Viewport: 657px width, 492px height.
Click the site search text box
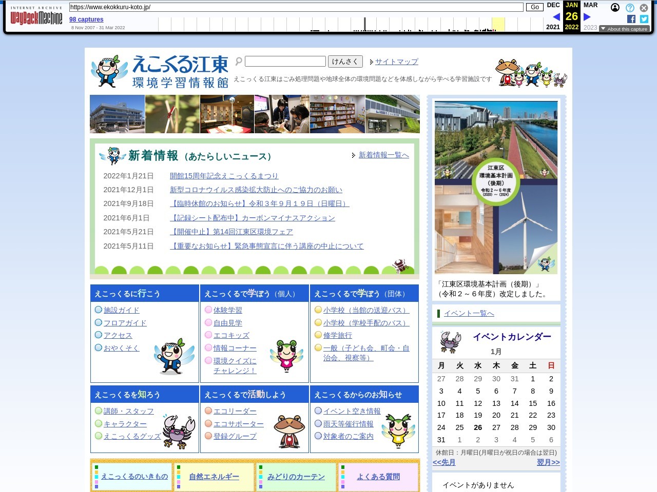point(285,61)
